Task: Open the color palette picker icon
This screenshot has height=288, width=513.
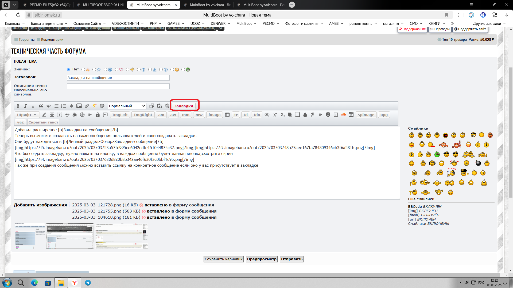Action: pyautogui.click(x=102, y=106)
